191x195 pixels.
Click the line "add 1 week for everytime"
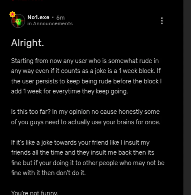tap(70, 91)
